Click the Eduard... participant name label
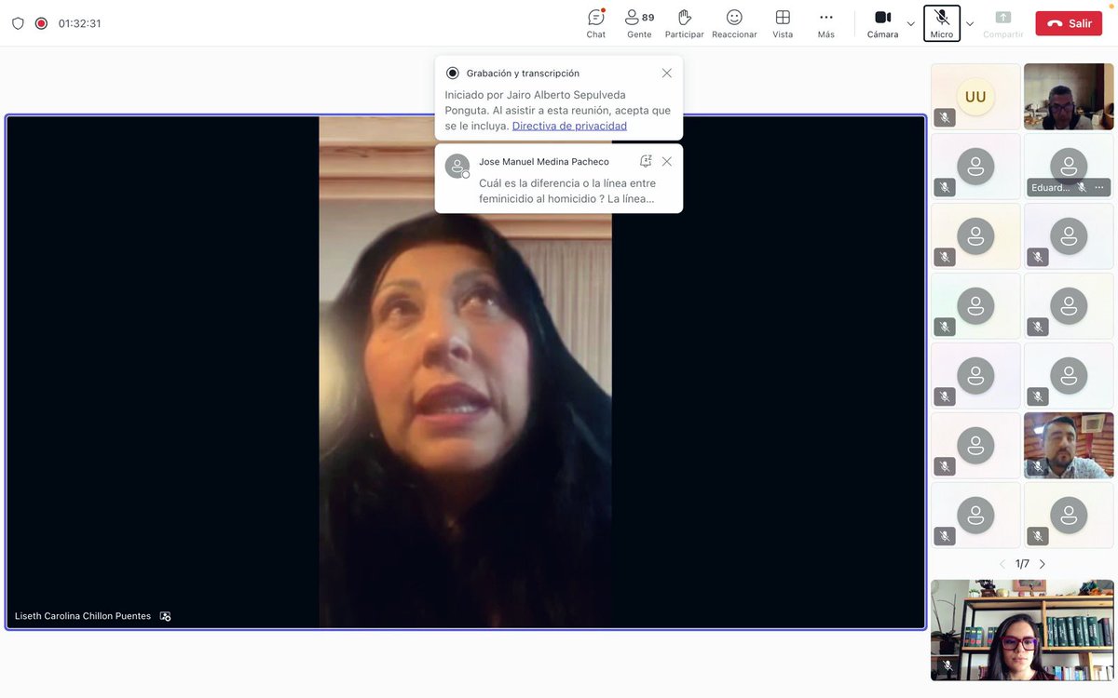Screen dimensions: 1118x698 click(1050, 187)
